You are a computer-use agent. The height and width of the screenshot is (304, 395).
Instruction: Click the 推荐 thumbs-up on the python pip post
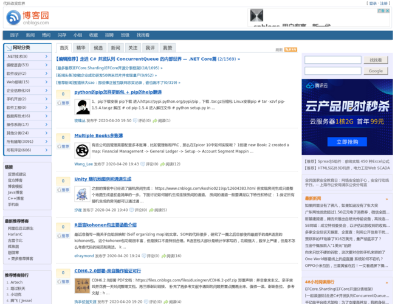[63, 103]
